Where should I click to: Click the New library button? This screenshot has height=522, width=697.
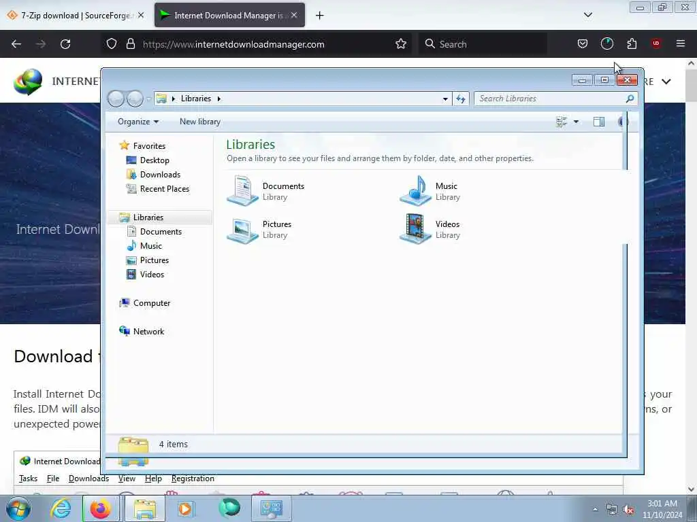[x=200, y=122]
